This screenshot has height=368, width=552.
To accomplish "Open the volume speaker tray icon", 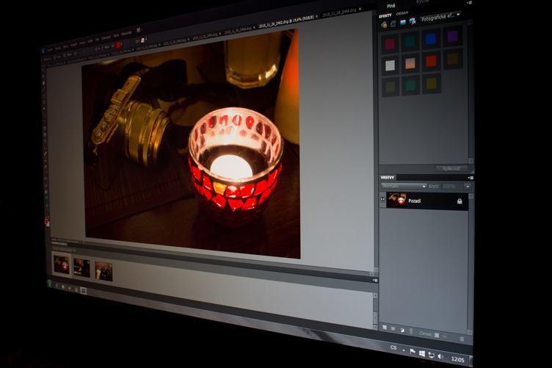I will coord(440,357).
